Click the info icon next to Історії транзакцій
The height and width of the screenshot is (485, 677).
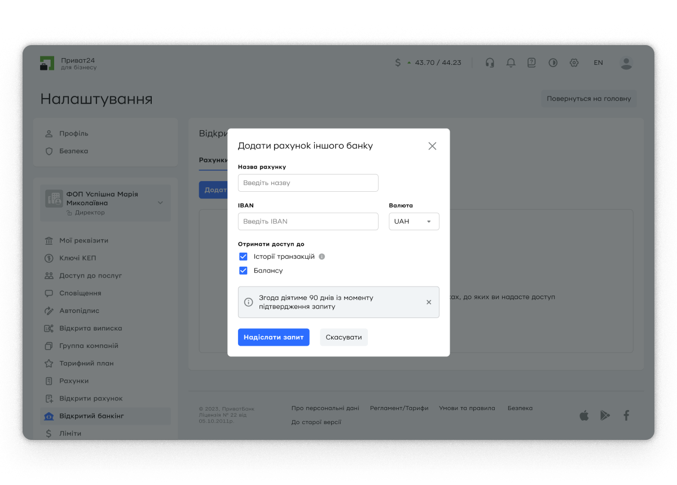coord(322,257)
